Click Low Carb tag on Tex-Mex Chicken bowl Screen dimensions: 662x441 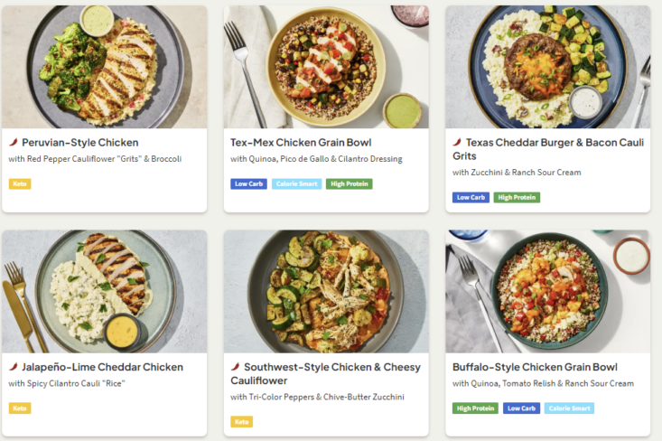tap(248, 183)
